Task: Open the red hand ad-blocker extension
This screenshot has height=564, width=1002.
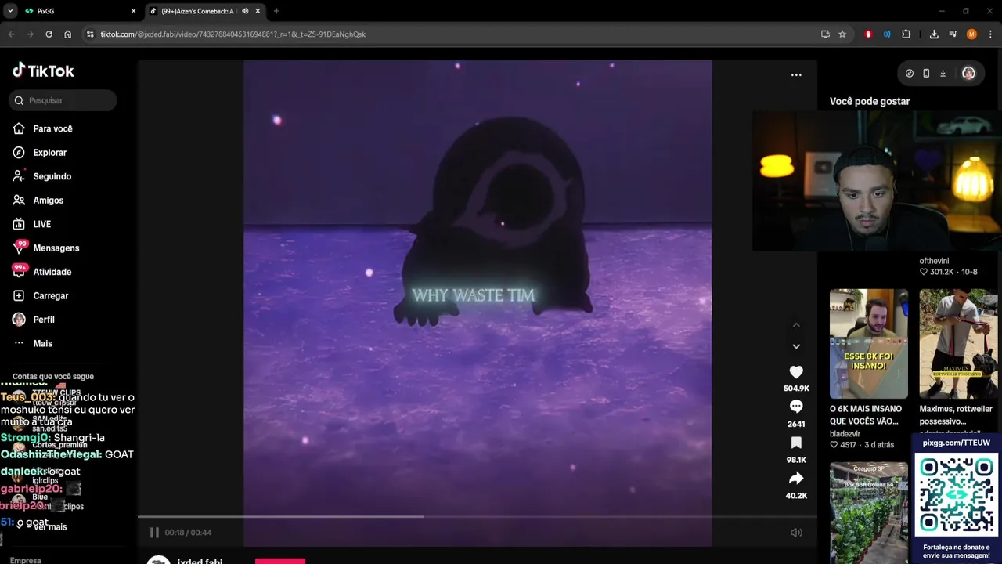Action: [x=868, y=34]
